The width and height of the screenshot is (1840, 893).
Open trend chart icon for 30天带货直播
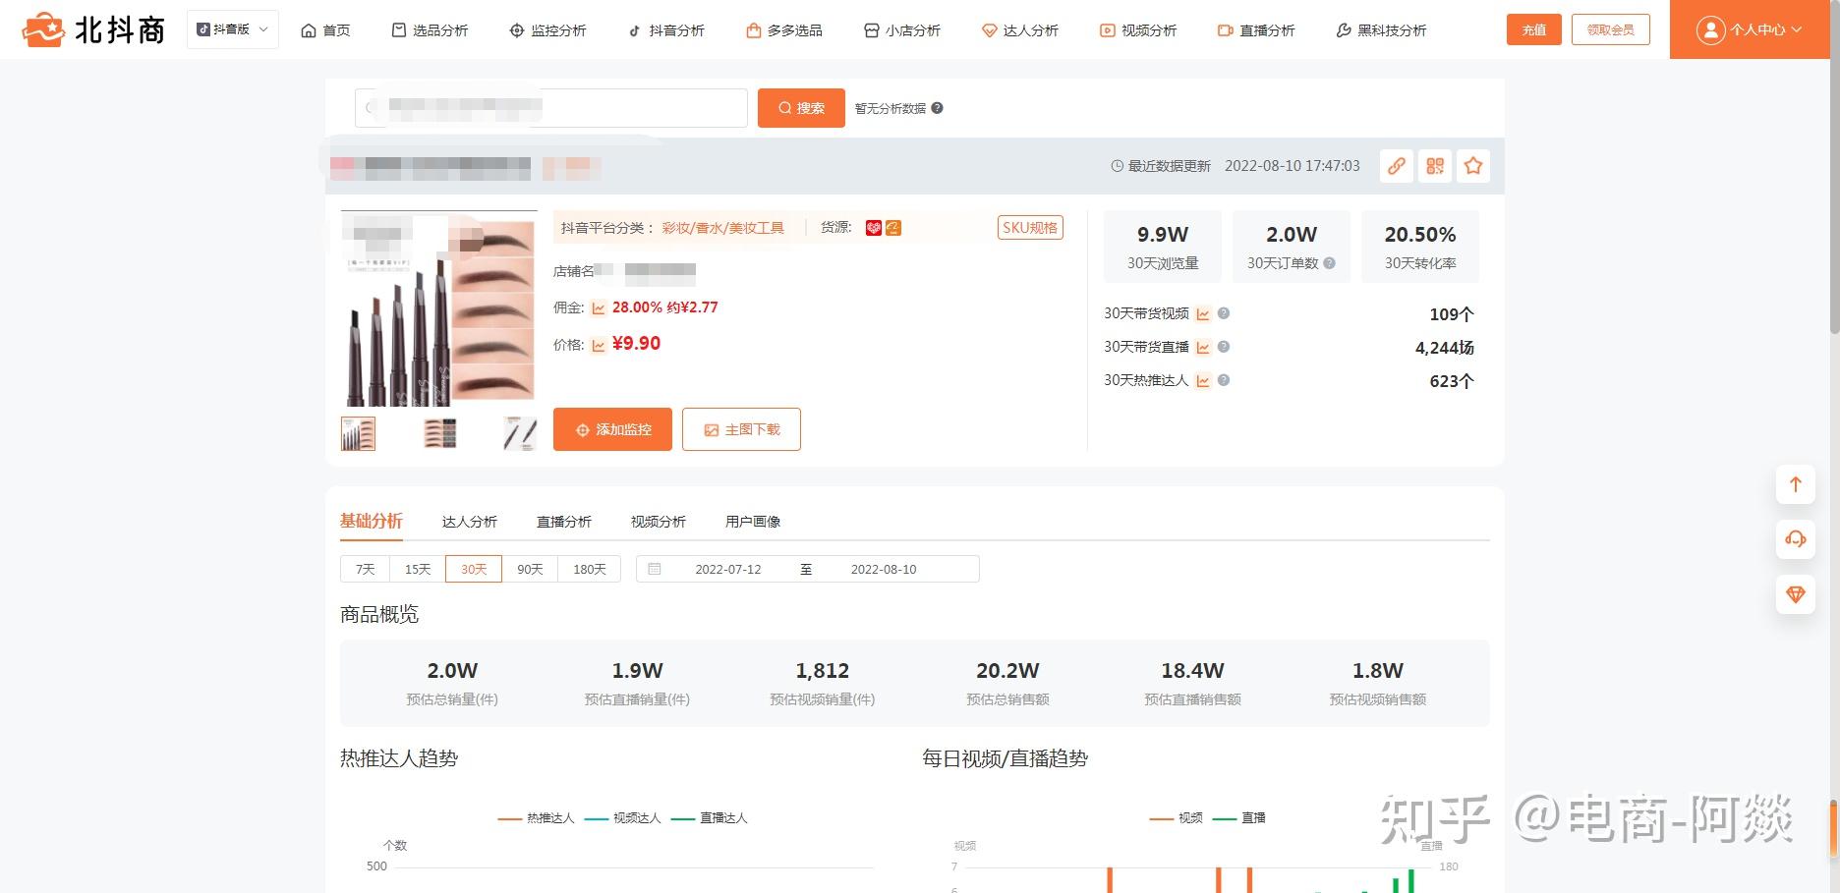[x=1203, y=348]
